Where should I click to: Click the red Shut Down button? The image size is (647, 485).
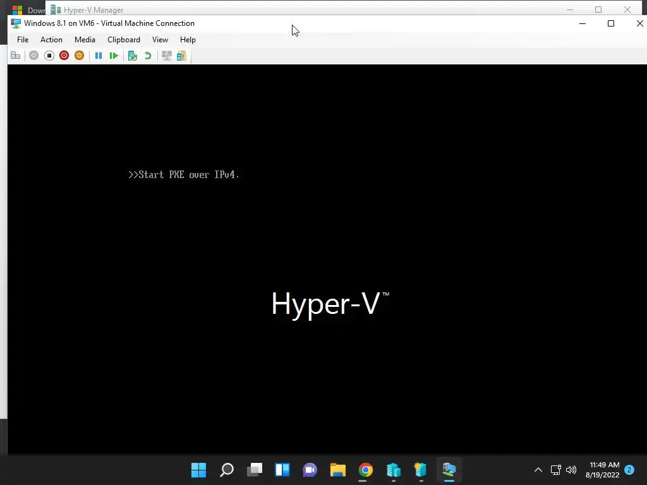pyautogui.click(x=64, y=56)
